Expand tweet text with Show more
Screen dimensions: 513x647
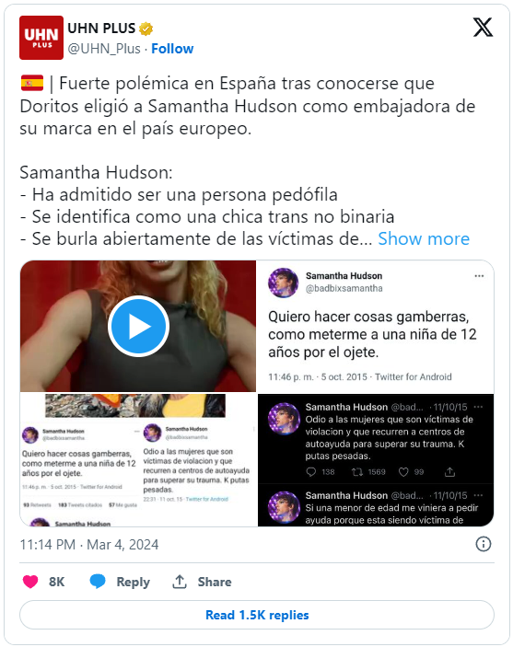[424, 239]
